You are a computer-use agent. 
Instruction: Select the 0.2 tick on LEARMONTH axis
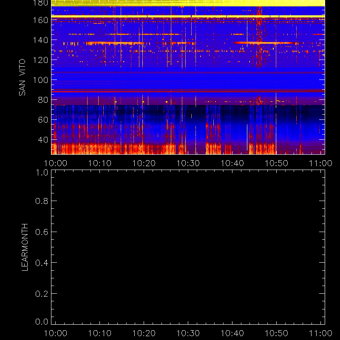pos(42,294)
